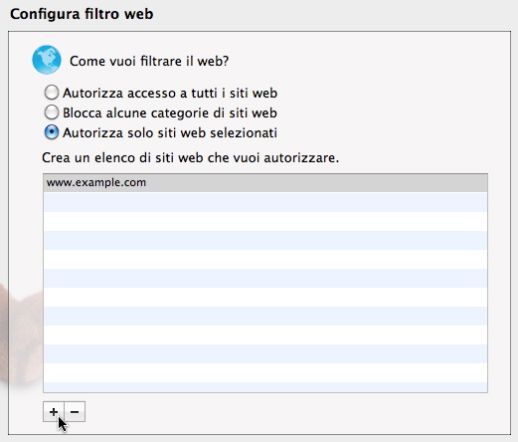Screen dimensions: 518x442
Task: Click second empty row below www.example.com
Action: click(x=265, y=221)
